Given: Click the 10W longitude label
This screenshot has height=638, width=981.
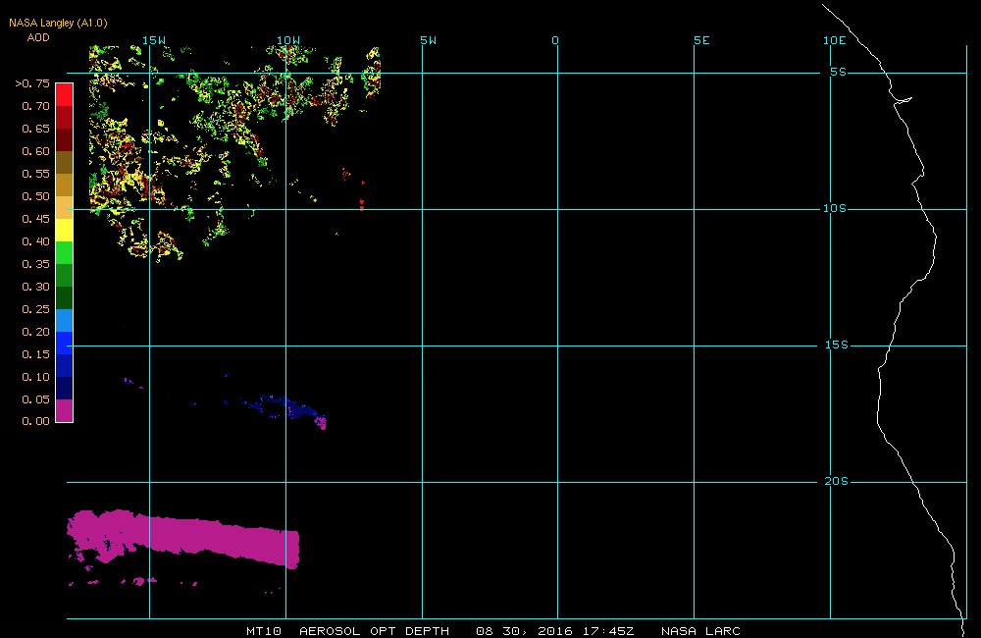Looking at the screenshot, I should (288, 40).
